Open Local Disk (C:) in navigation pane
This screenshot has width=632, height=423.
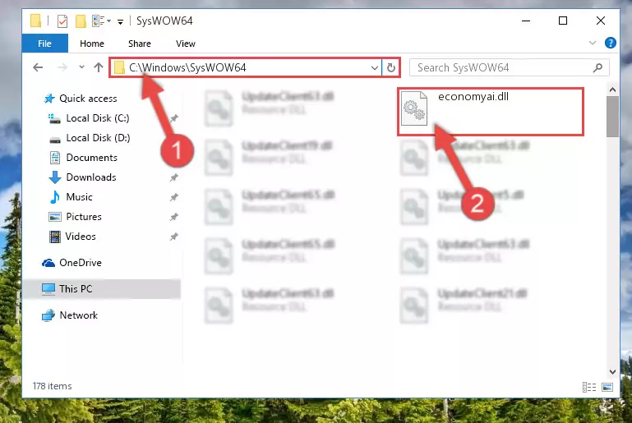97,118
